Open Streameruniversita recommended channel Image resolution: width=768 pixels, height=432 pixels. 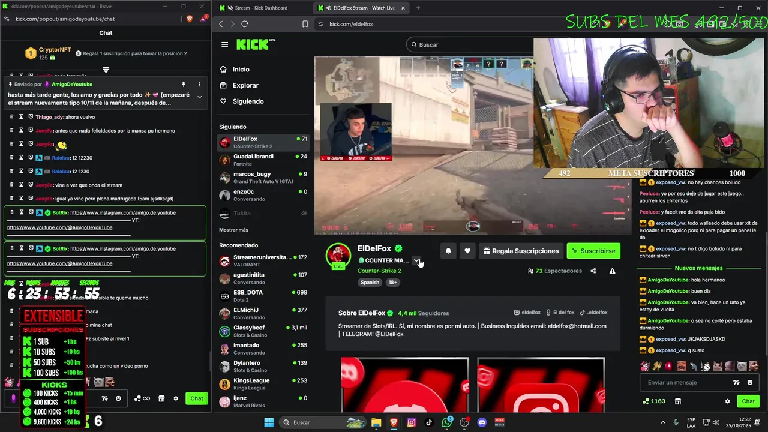(263, 260)
